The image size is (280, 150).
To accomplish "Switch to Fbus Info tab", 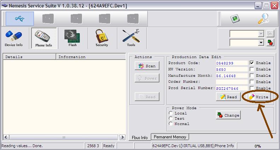I will [x=140, y=138].
